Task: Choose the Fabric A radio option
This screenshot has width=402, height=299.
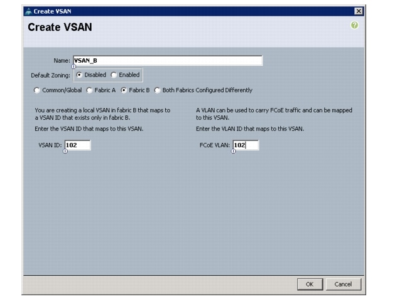Action: pyautogui.click(x=89, y=90)
